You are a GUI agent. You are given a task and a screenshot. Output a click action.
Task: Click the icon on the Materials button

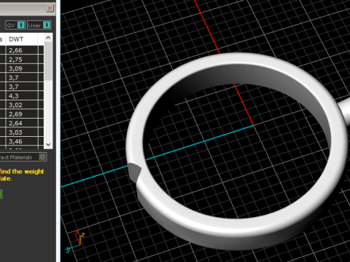42,157
